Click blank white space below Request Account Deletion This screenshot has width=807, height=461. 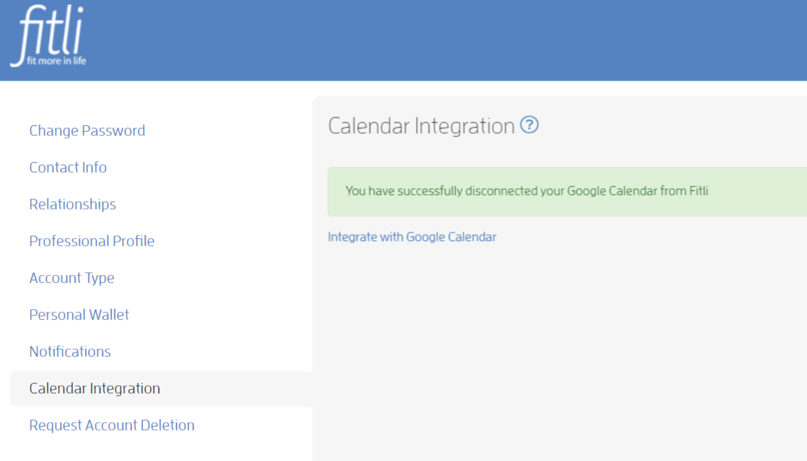pos(155,449)
